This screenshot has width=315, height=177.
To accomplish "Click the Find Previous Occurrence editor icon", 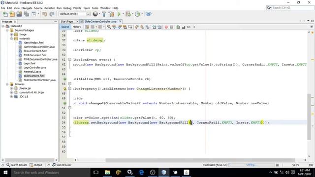I will 114,27.
